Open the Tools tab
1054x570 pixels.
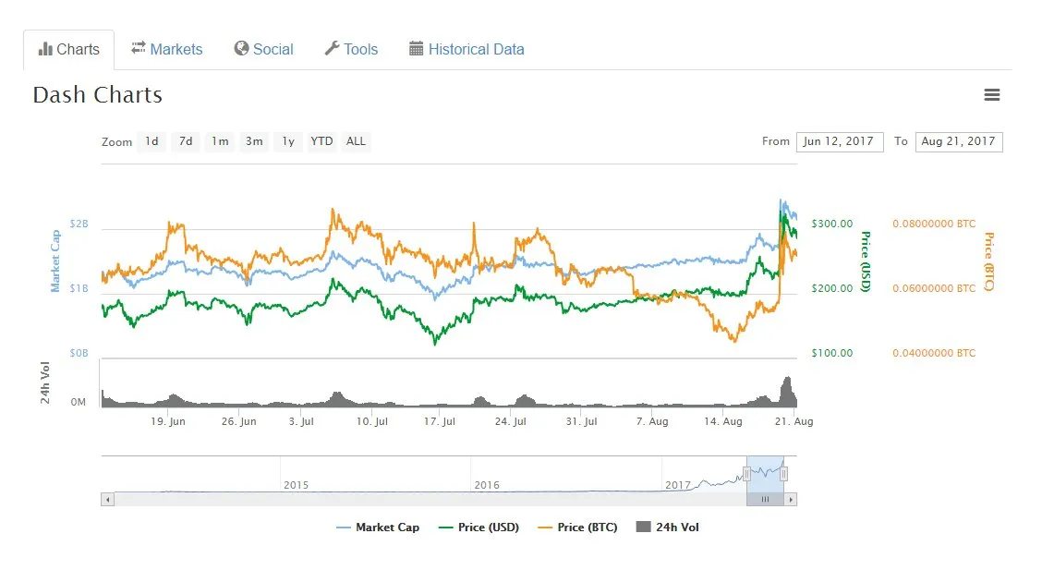click(x=352, y=50)
